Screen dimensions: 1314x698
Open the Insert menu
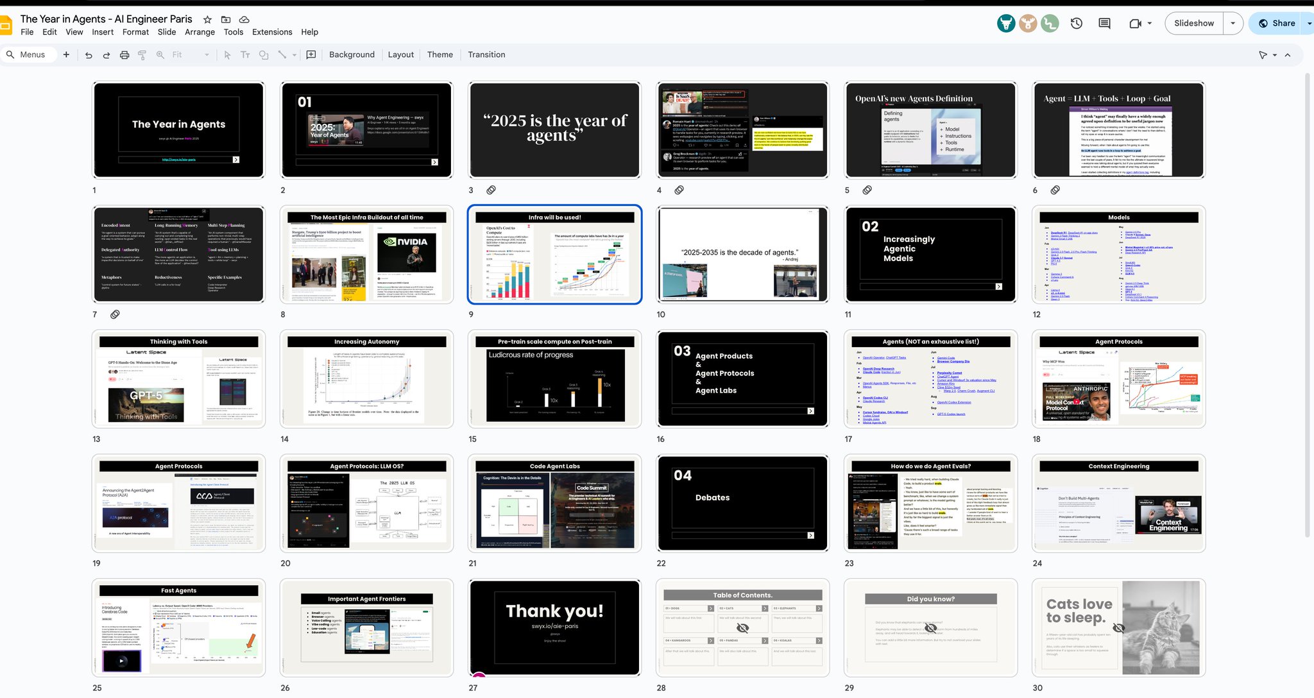[x=103, y=32]
